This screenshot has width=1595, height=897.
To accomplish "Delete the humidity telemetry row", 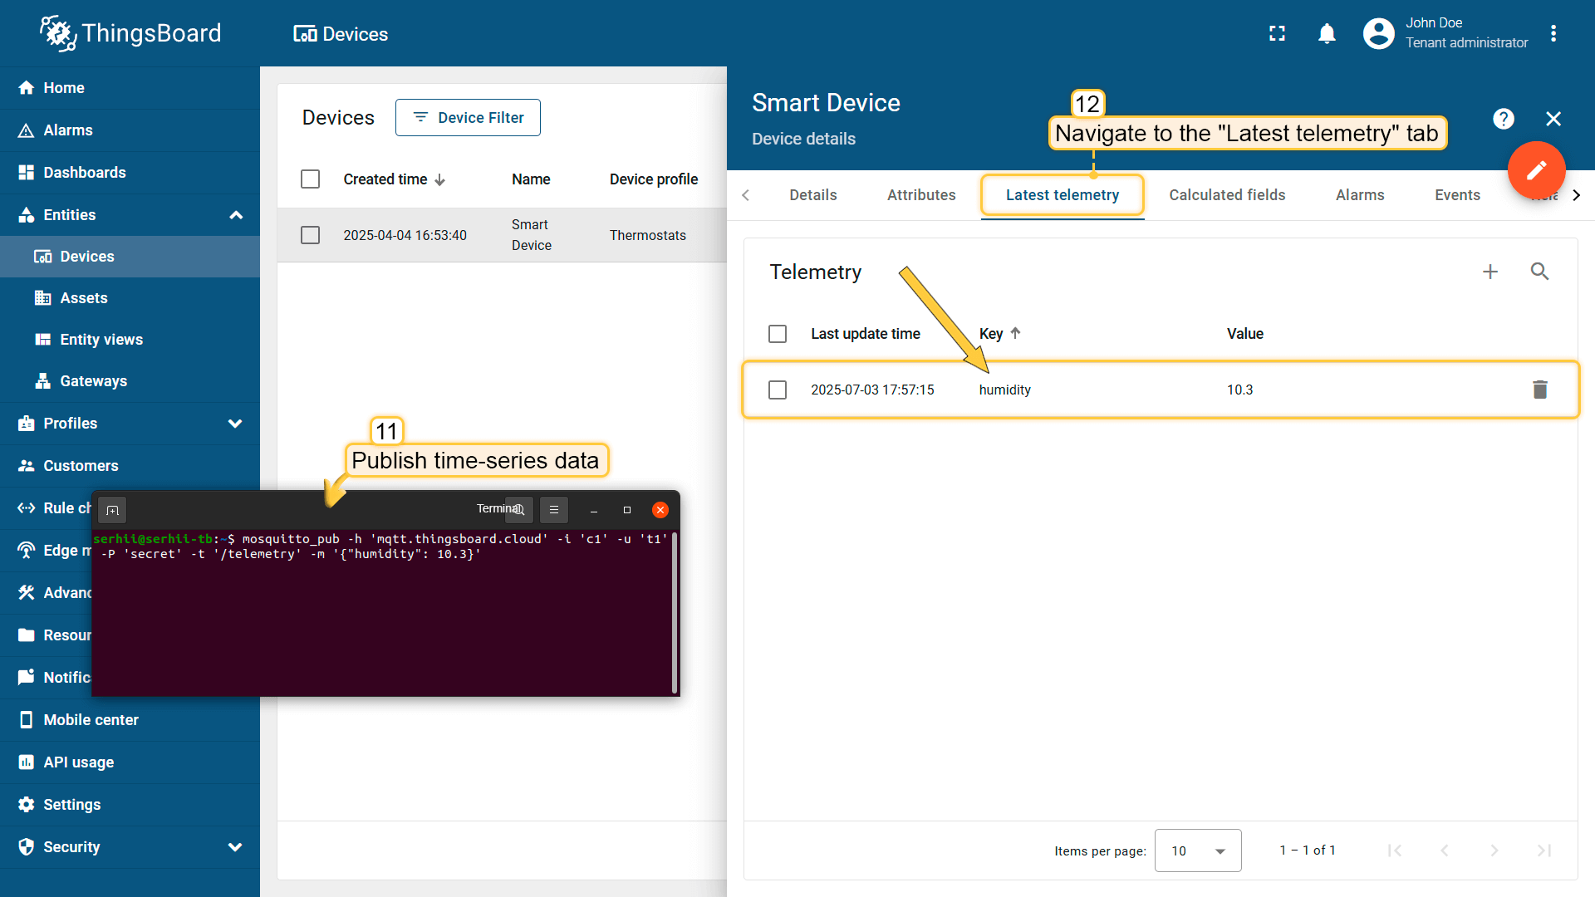I will pyautogui.click(x=1539, y=390).
